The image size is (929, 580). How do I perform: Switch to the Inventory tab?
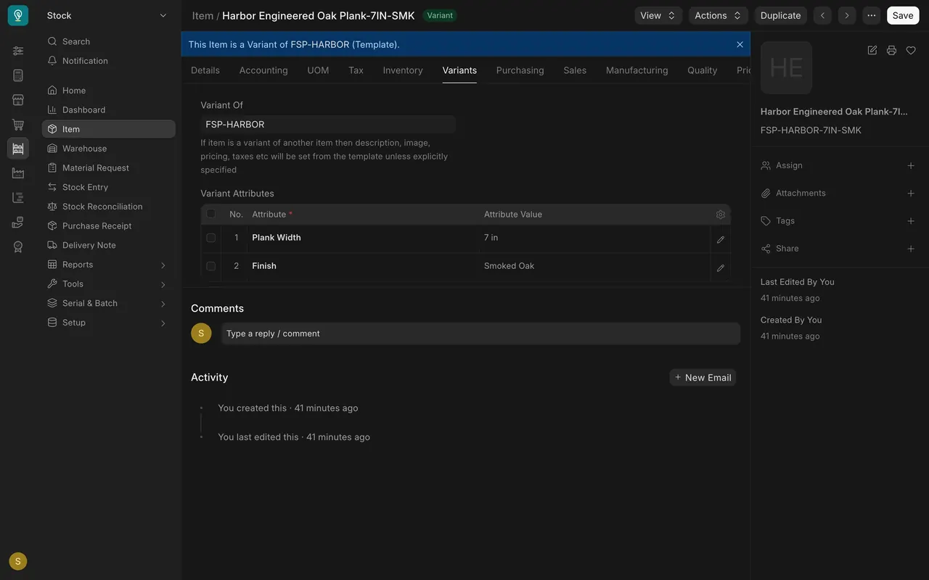403,70
